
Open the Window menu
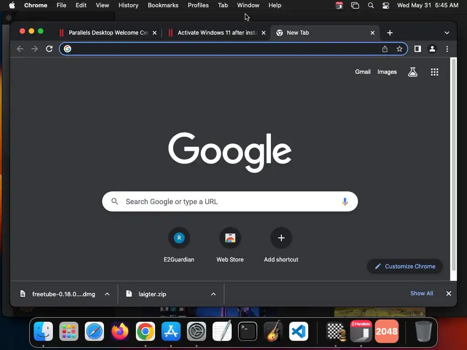coord(248,5)
